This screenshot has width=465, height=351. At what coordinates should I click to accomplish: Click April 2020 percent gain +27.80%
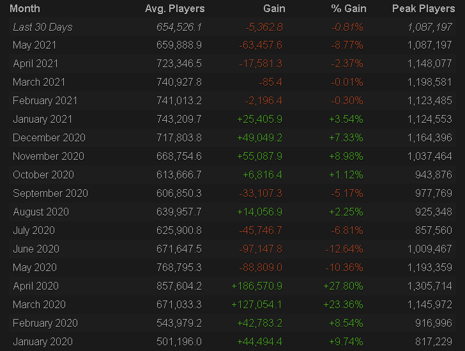pyautogui.click(x=343, y=286)
